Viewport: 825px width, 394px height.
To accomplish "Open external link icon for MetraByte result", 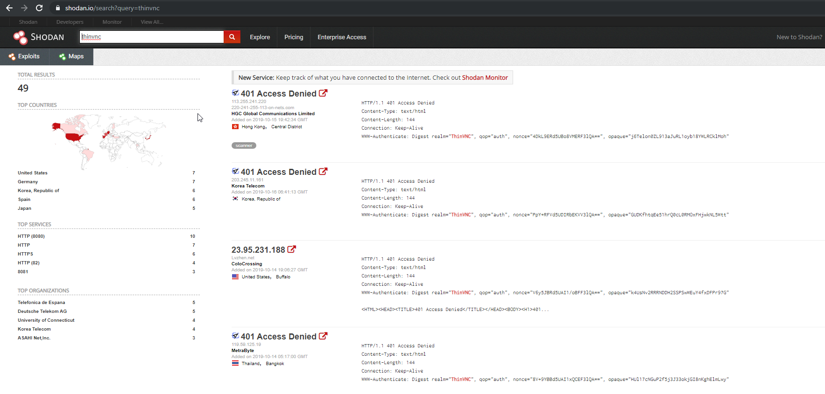I will 323,336.
